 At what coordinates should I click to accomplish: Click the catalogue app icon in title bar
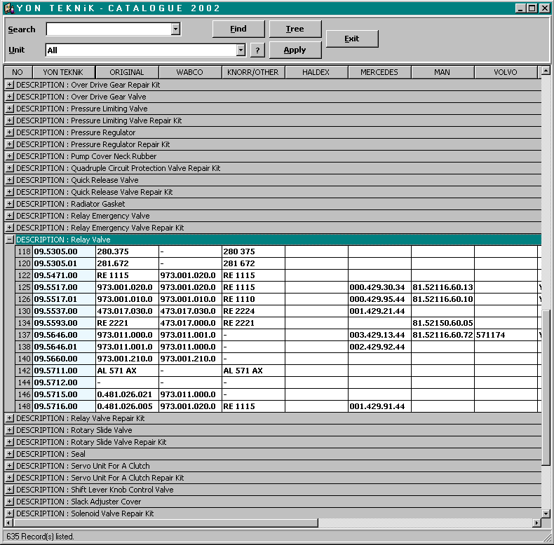point(9,8)
